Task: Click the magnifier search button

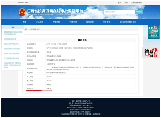Action: pos(139,12)
